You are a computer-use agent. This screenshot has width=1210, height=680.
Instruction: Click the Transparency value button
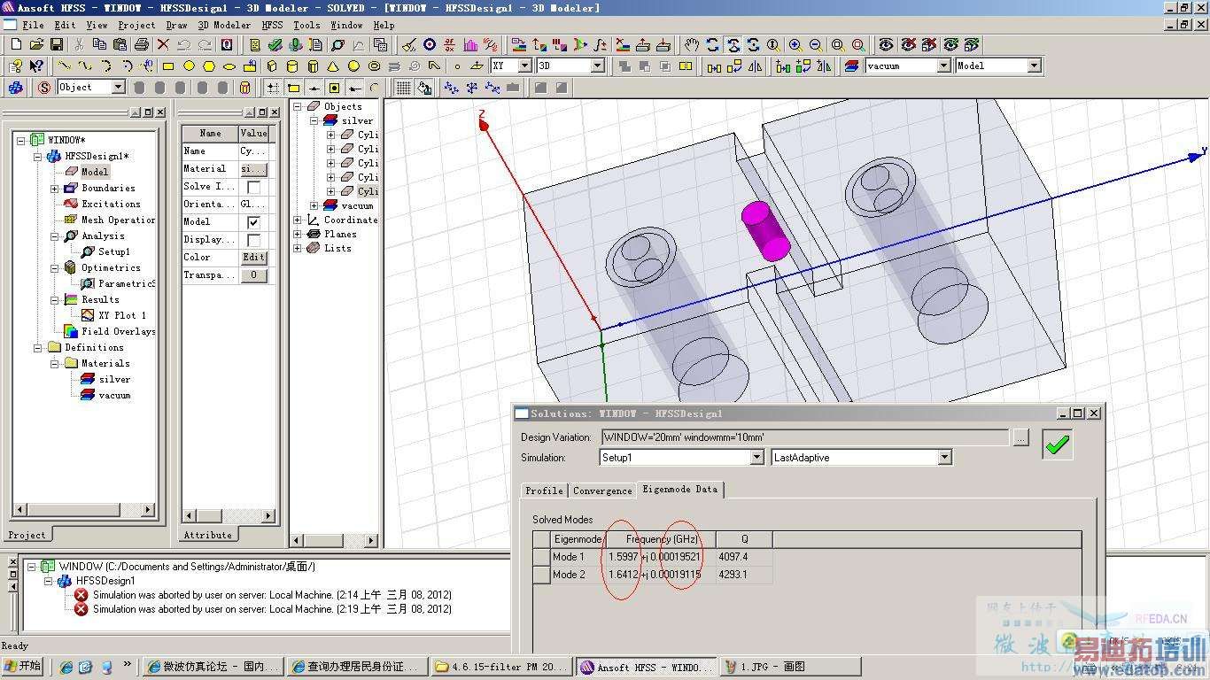point(253,275)
